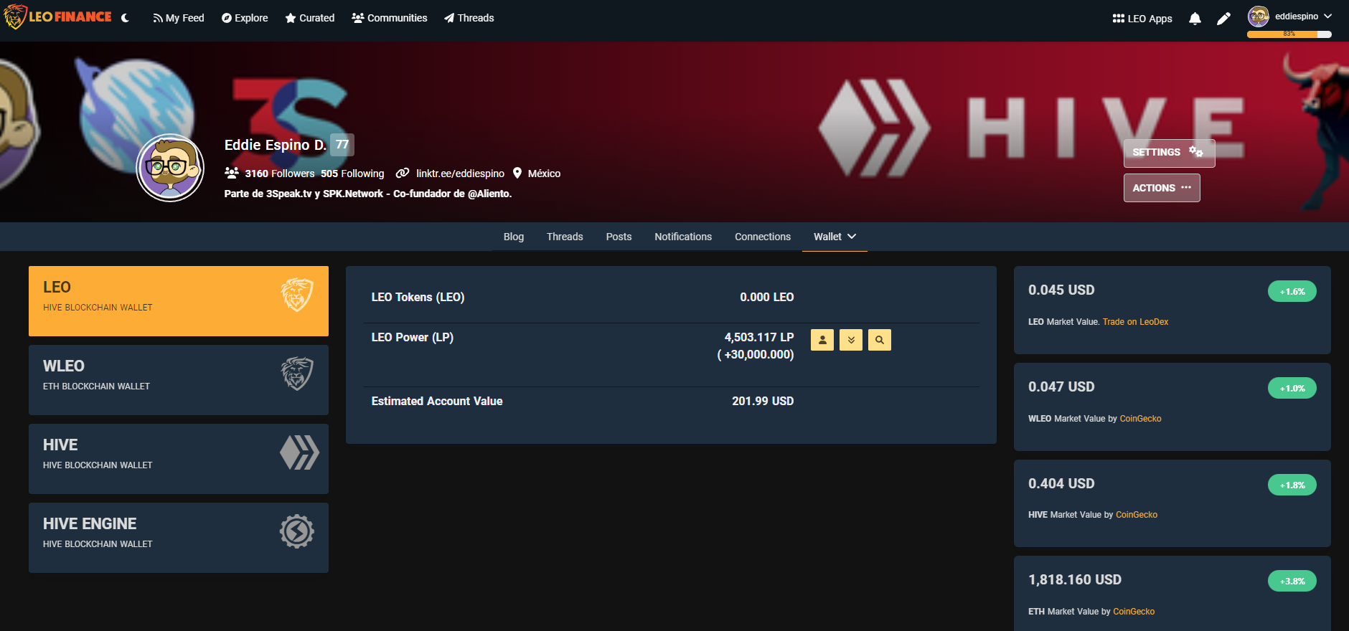Click the México location pin icon

[517, 173]
